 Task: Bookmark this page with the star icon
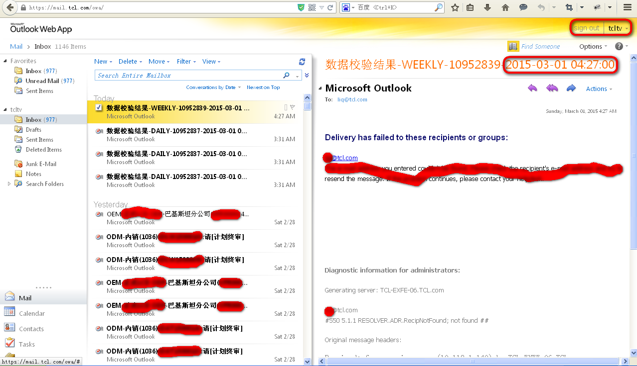click(455, 7)
